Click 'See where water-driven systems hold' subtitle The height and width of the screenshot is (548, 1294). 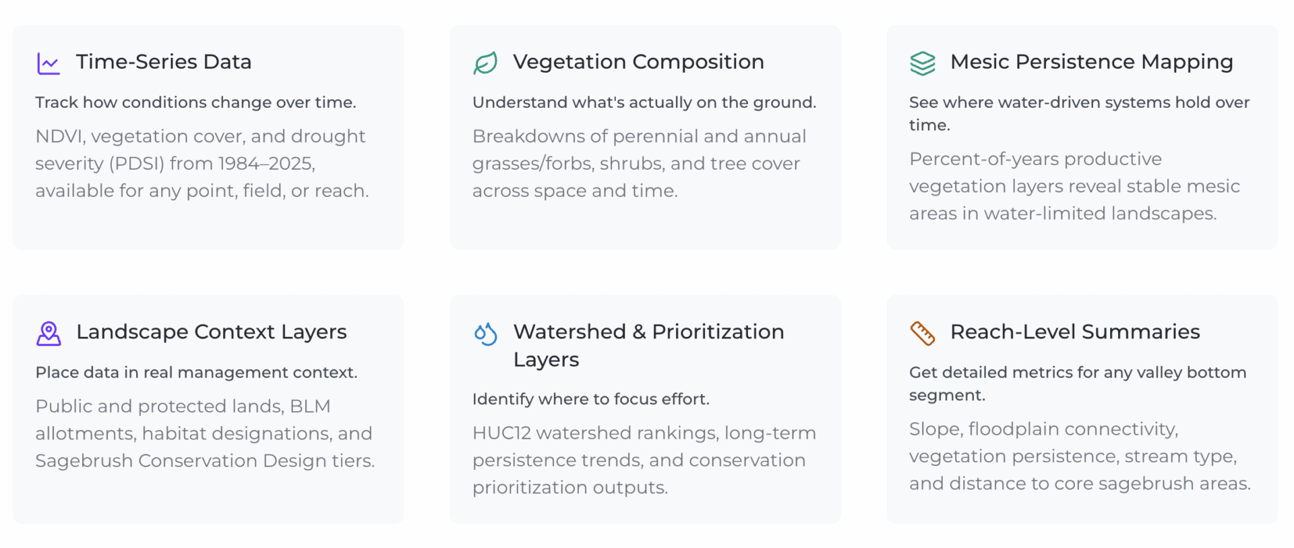(1079, 113)
